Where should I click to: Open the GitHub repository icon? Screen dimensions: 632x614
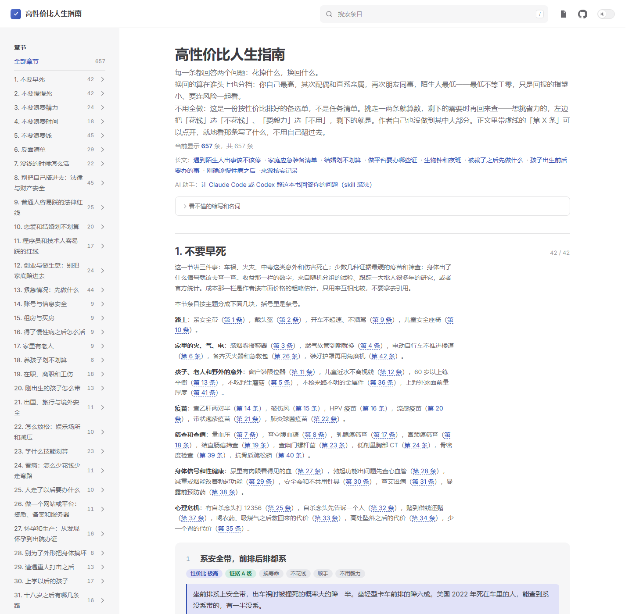click(x=582, y=14)
